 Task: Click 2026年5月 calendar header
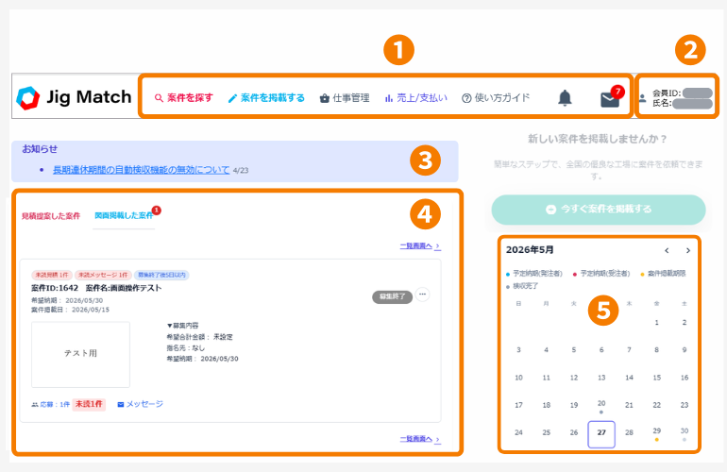530,250
